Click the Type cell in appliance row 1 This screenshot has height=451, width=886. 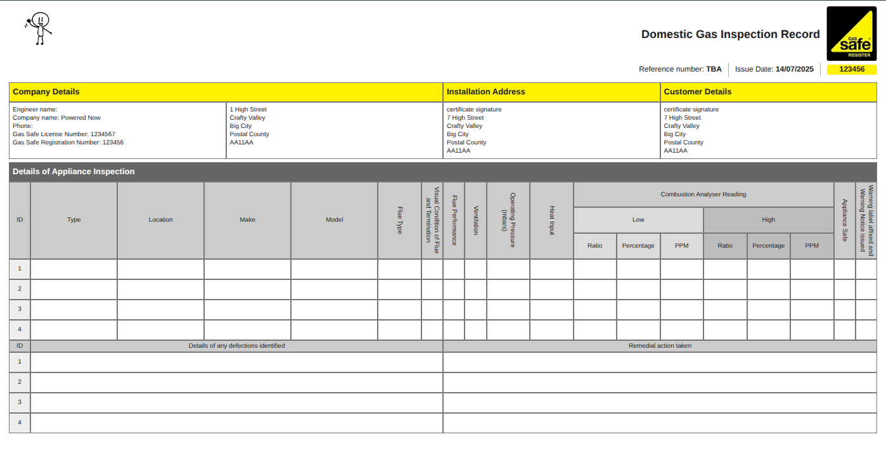pyautogui.click(x=74, y=269)
